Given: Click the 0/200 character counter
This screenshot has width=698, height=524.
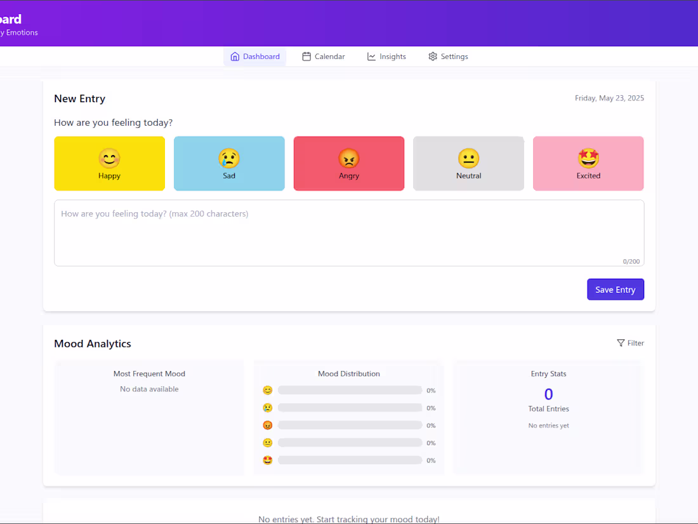Looking at the screenshot, I should click(x=631, y=262).
